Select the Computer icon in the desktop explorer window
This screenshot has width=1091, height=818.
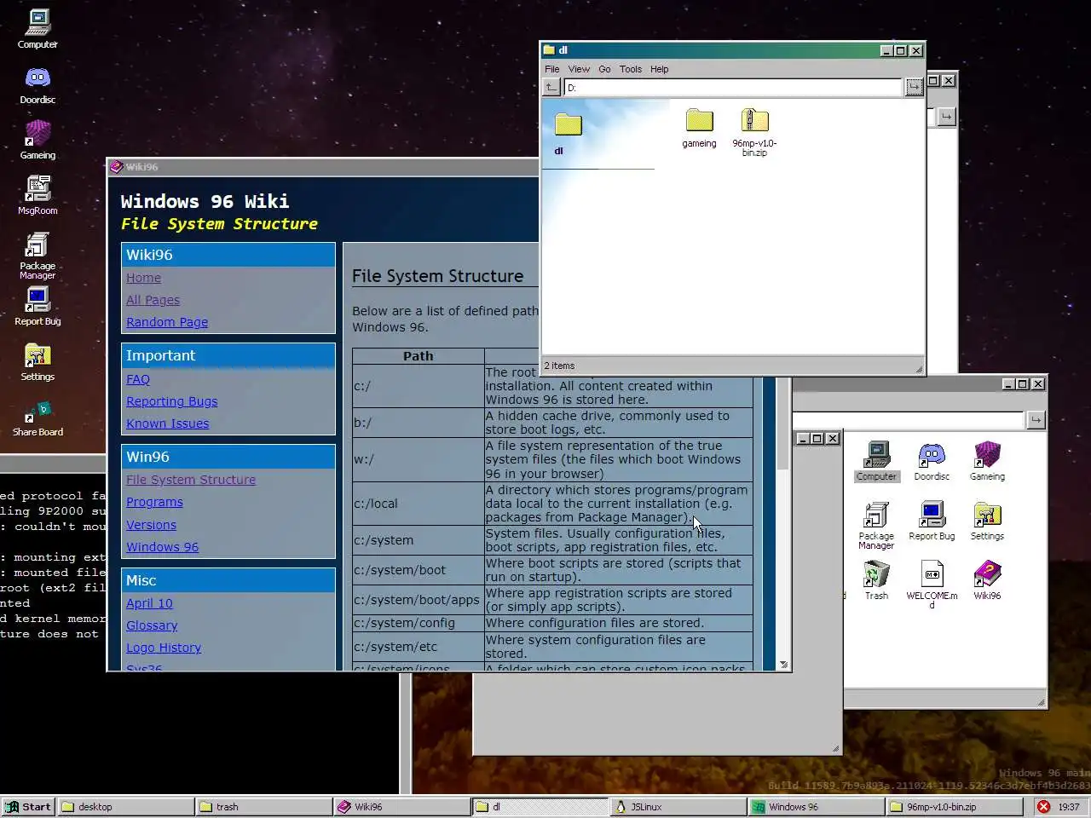tap(876, 462)
